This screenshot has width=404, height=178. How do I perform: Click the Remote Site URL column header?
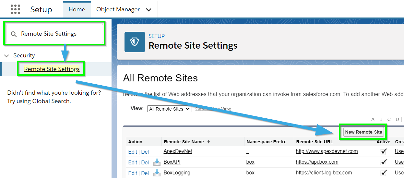click(x=315, y=142)
